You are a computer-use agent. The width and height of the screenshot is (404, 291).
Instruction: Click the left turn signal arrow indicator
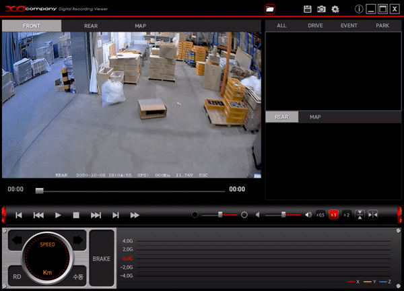click(17, 240)
